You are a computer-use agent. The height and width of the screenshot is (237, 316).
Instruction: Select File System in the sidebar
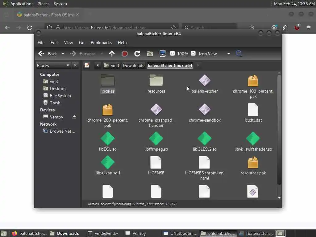tap(57, 96)
